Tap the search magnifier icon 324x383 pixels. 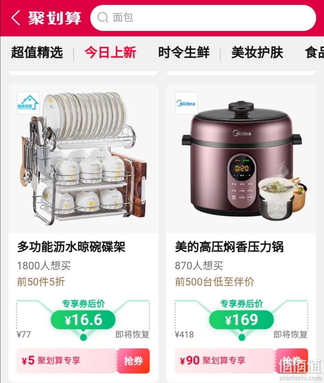coord(103,18)
